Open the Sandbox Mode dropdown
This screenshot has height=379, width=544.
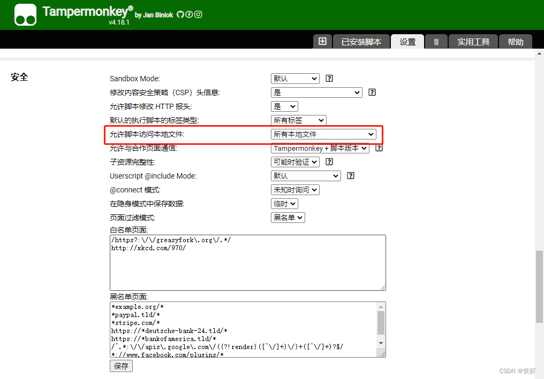(x=295, y=79)
